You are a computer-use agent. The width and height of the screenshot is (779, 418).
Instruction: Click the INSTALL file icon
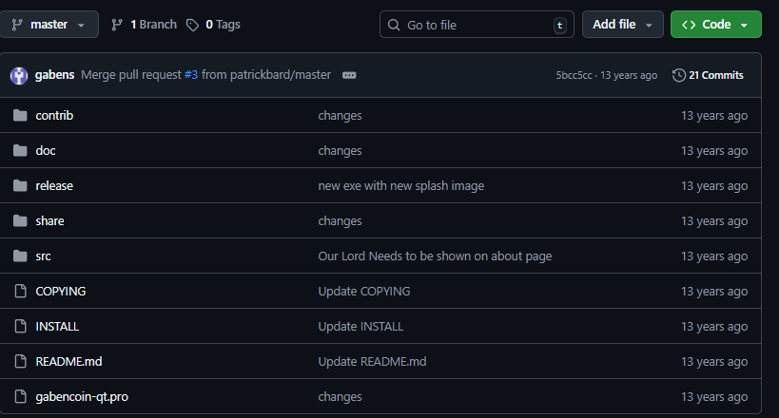coord(20,327)
